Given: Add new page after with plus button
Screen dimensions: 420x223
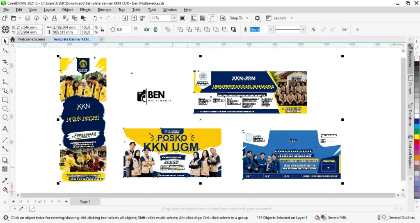Looking at the screenshot, I should click(66, 201).
